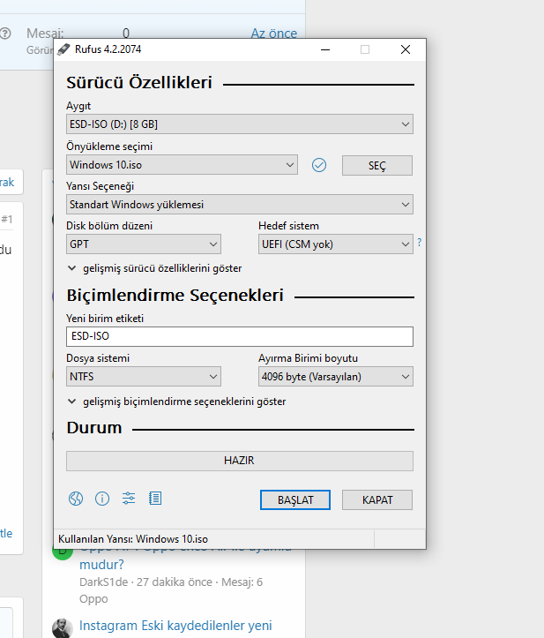Click DarkS1de username in background page

tap(104, 582)
